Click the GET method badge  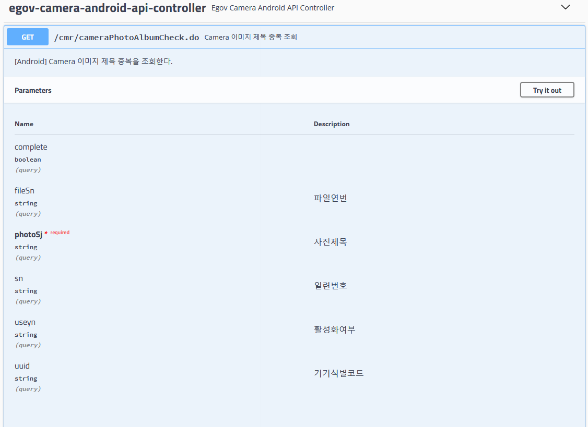(28, 37)
